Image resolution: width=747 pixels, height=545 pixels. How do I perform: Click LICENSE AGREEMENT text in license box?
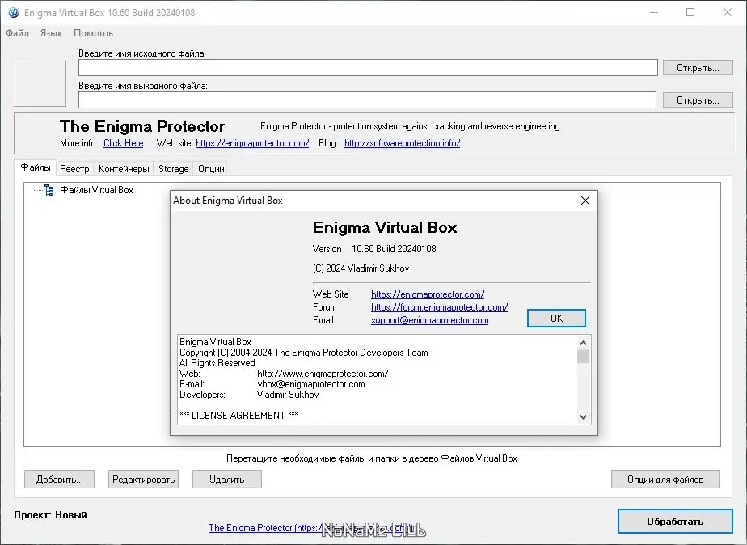238,416
